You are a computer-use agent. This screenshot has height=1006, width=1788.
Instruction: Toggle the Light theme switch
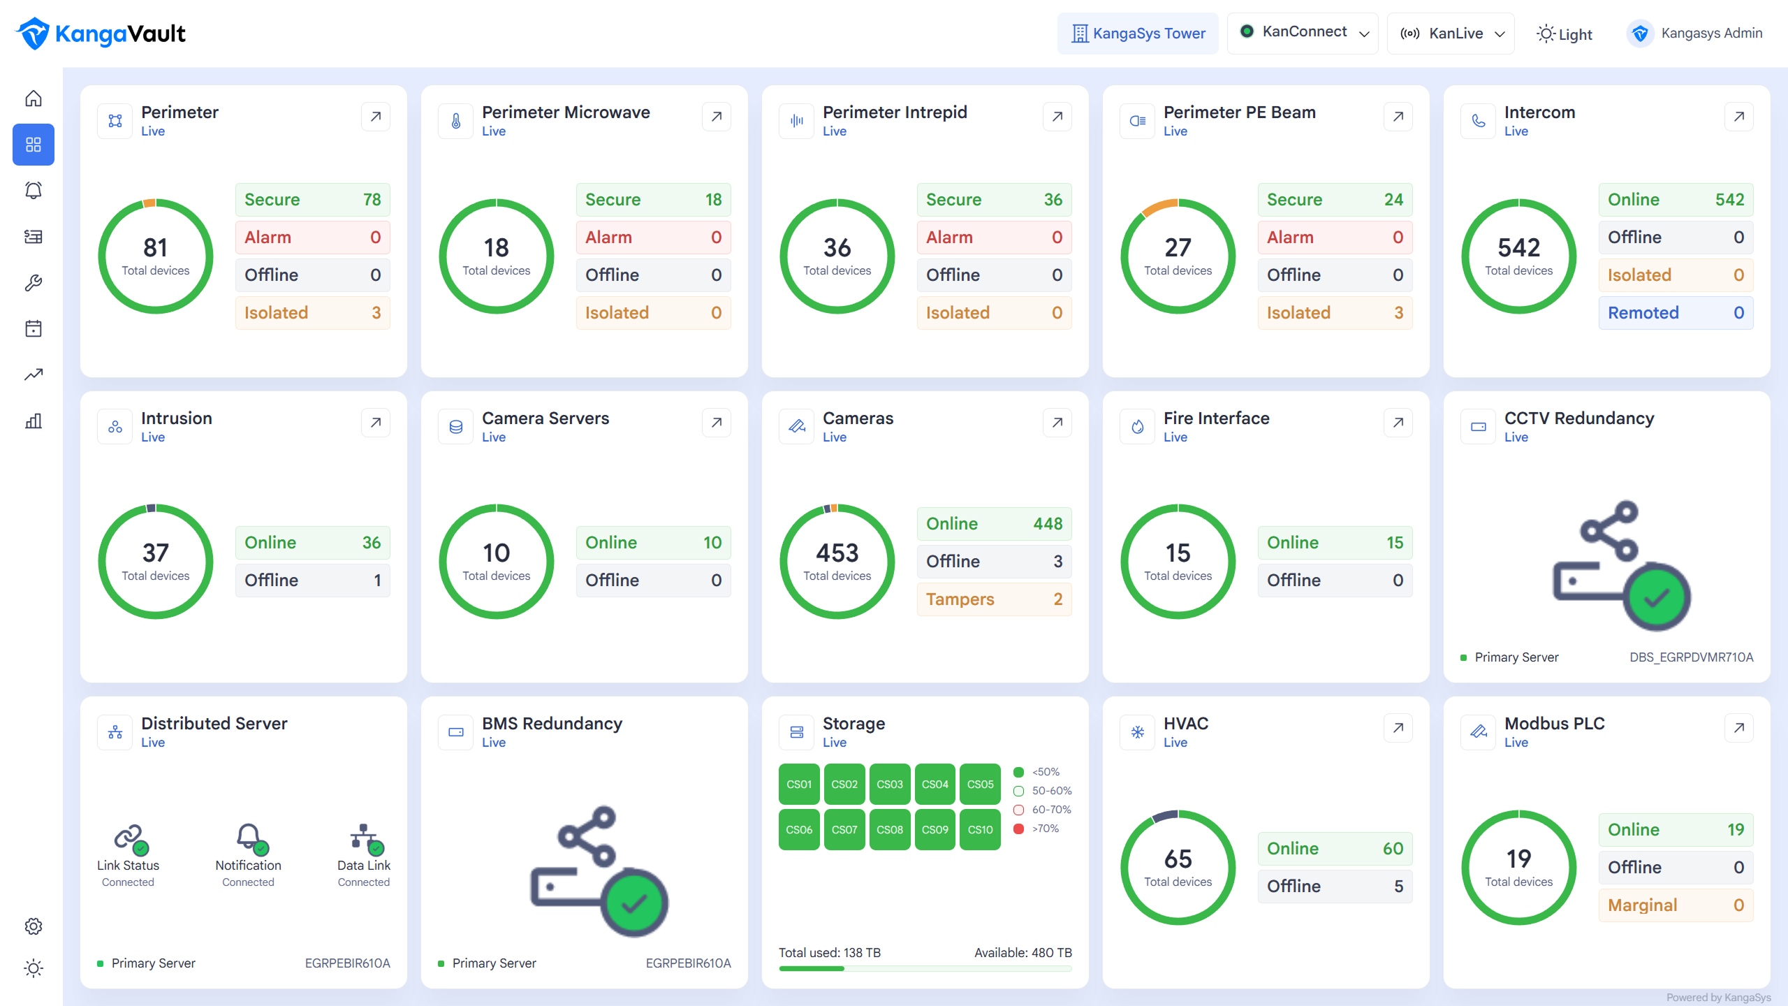coord(1564,34)
